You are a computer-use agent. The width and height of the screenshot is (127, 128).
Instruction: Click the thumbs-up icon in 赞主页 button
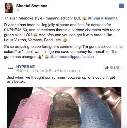coord(107,68)
